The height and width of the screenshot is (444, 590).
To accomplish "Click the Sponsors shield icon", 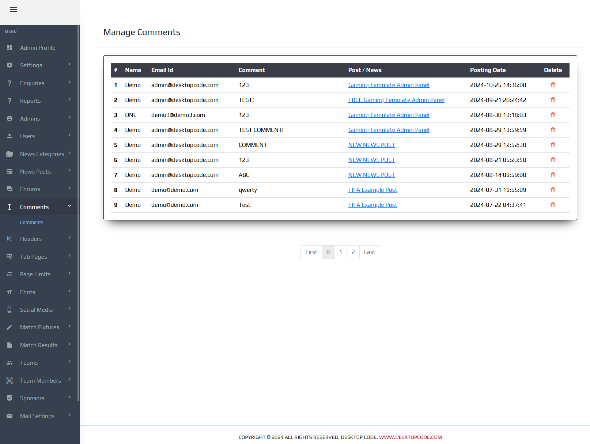I will tap(10, 398).
